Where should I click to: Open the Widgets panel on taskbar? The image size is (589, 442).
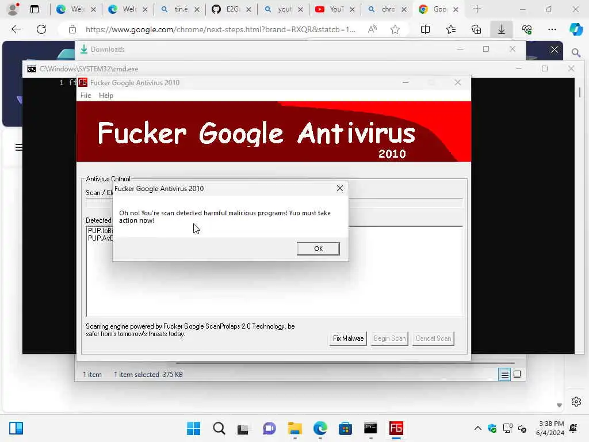[x=16, y=428]
